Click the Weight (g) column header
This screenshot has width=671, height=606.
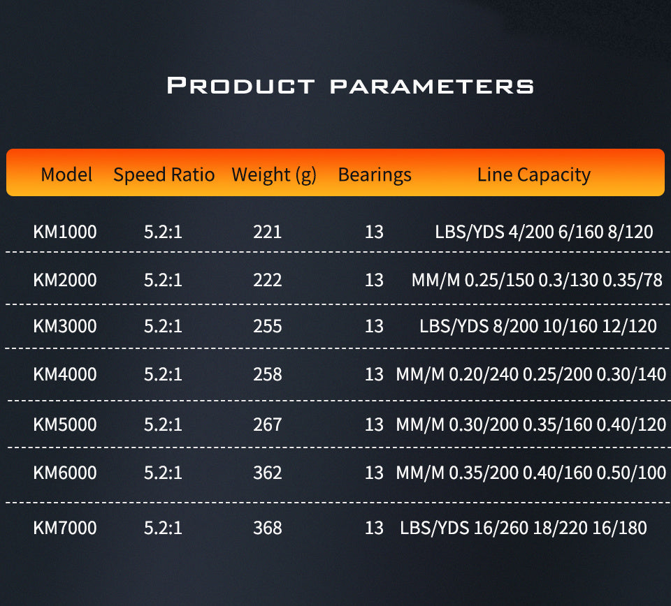[274, 175]
